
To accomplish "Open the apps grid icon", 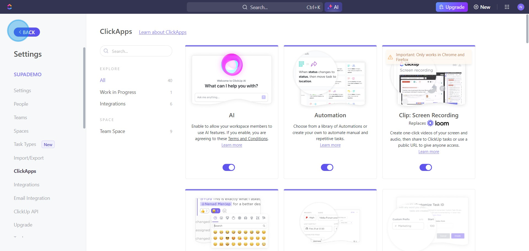I will point(507,7).
